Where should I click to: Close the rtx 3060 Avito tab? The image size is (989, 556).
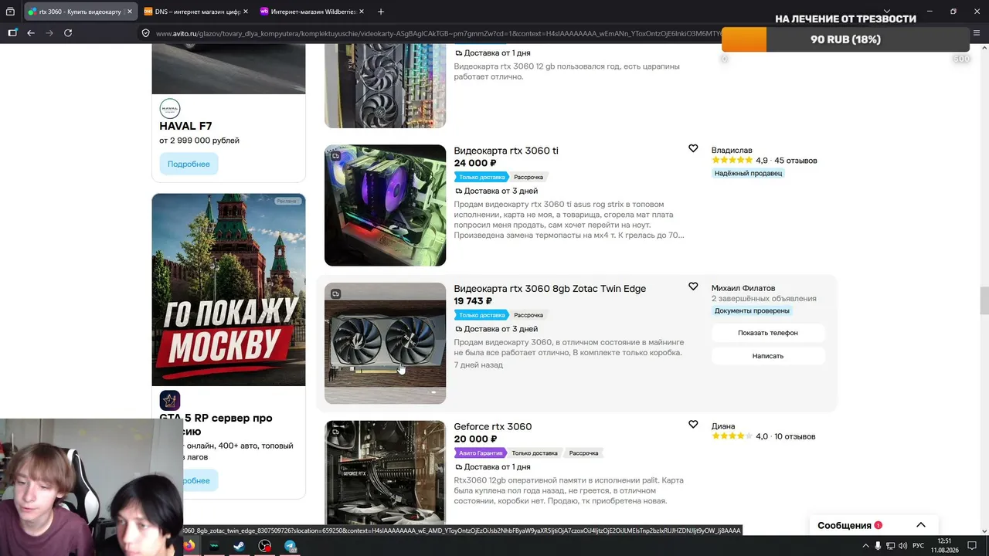click(x=128, y=12)
